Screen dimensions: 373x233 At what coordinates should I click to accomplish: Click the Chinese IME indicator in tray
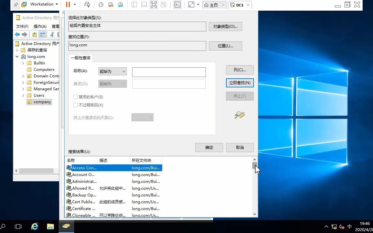[350, 227]
